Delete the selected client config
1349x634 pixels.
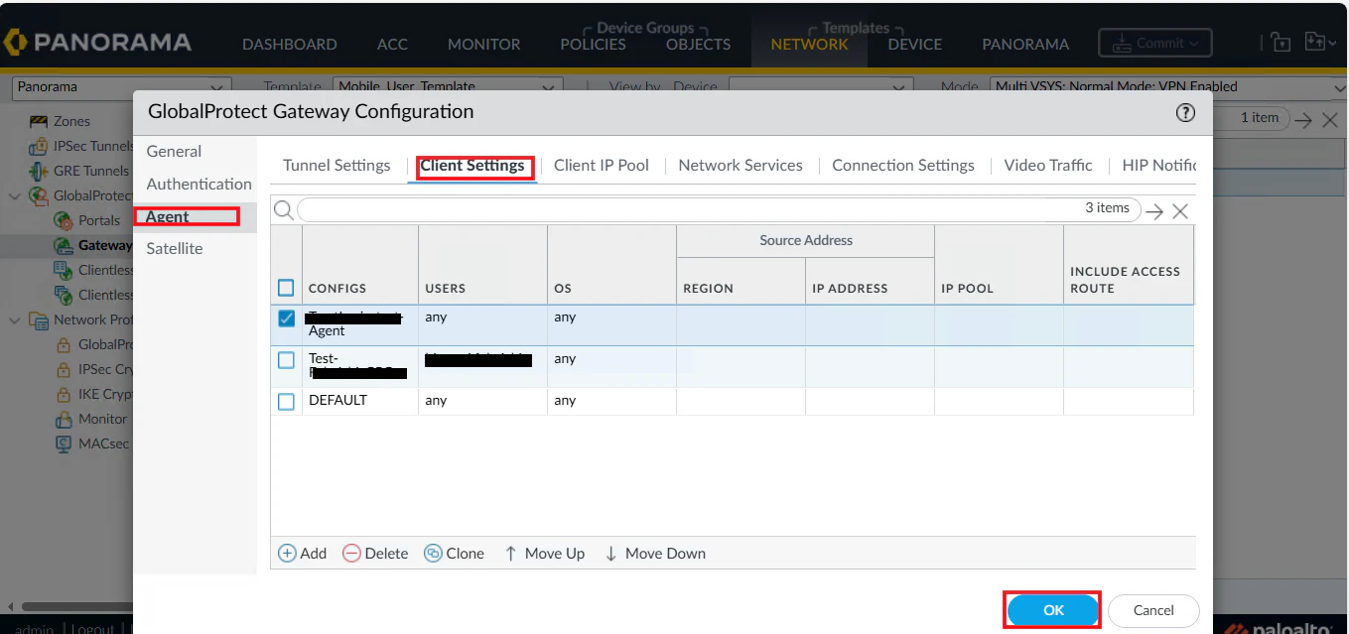click(375, 554)
